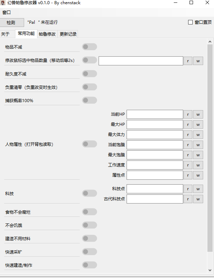This screenshot has height=278, width=214.
Task: Click w button for 最大饱腹
Action: point(198,155)
